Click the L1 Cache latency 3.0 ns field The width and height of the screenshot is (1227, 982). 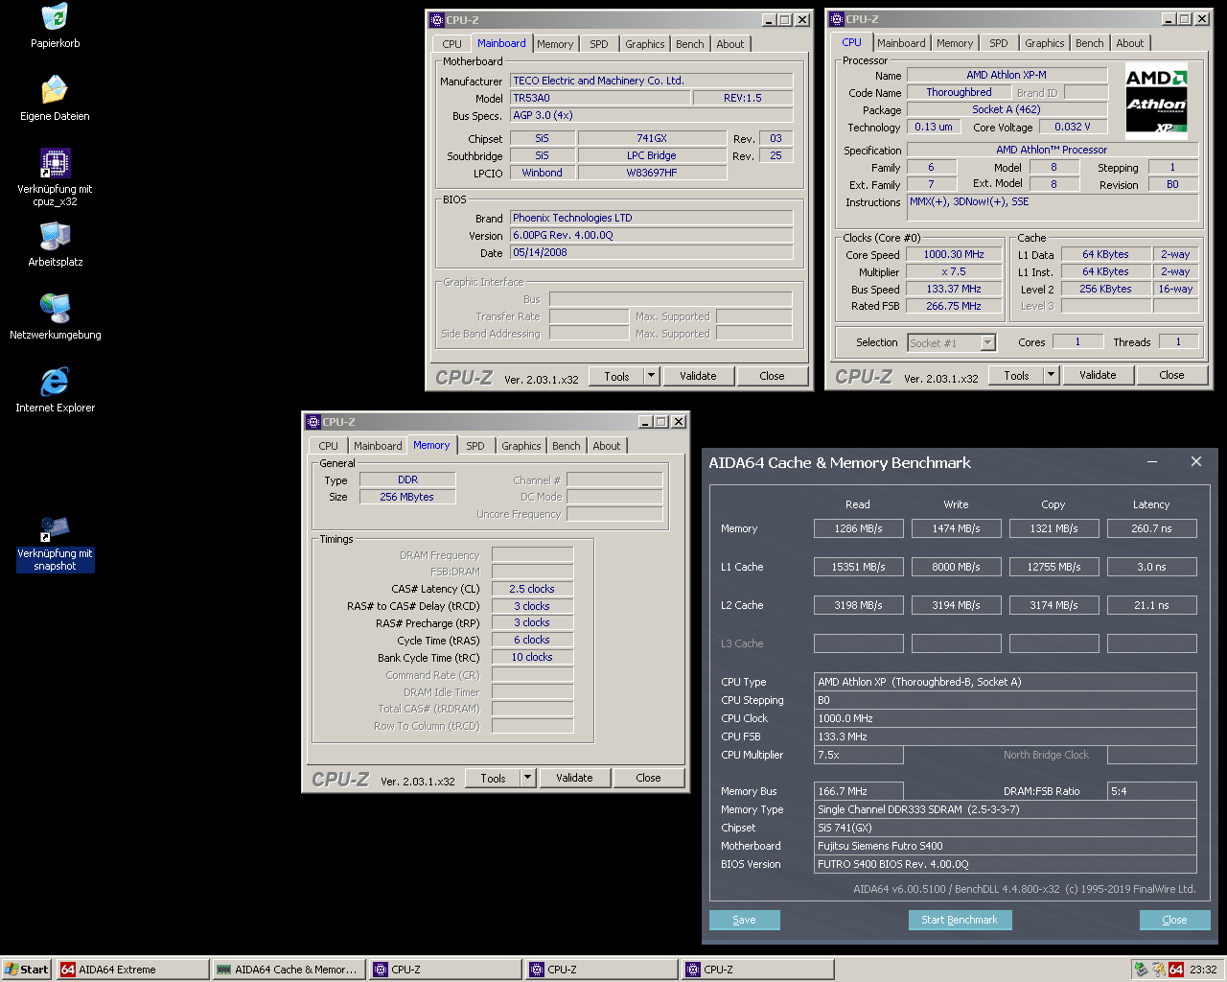tap(1151, 567)
